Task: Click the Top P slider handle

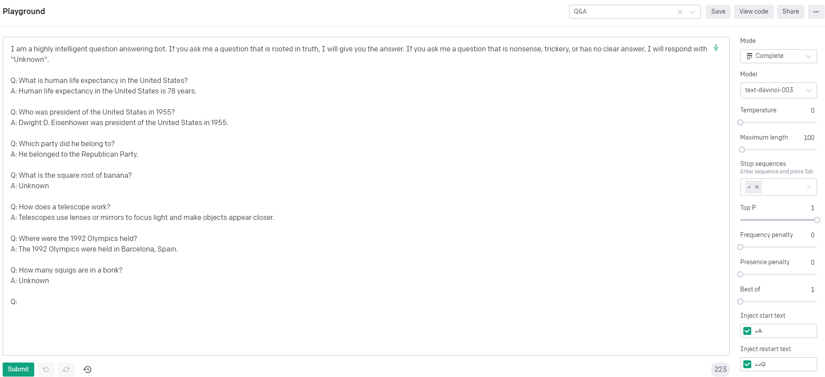Action: [817, 220]
